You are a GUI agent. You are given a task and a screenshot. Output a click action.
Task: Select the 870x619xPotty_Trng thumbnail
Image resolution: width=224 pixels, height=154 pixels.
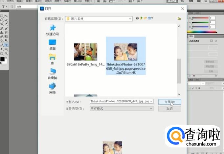pyautogui.click(x=86, y=52)
